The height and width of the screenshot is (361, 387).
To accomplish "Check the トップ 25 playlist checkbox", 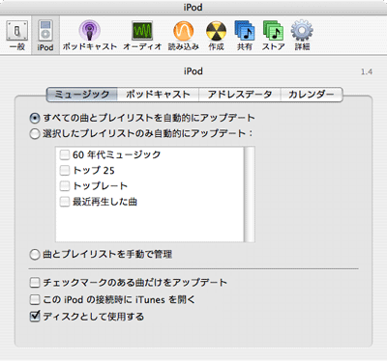I will tap(65, 170).
